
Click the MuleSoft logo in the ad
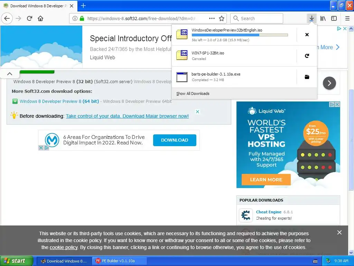tap(52, 140)
